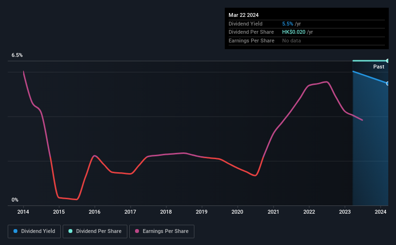Toggle the Dividend Per Share legend button
Viewport: 396px width, 245px height.
(95, 231)
